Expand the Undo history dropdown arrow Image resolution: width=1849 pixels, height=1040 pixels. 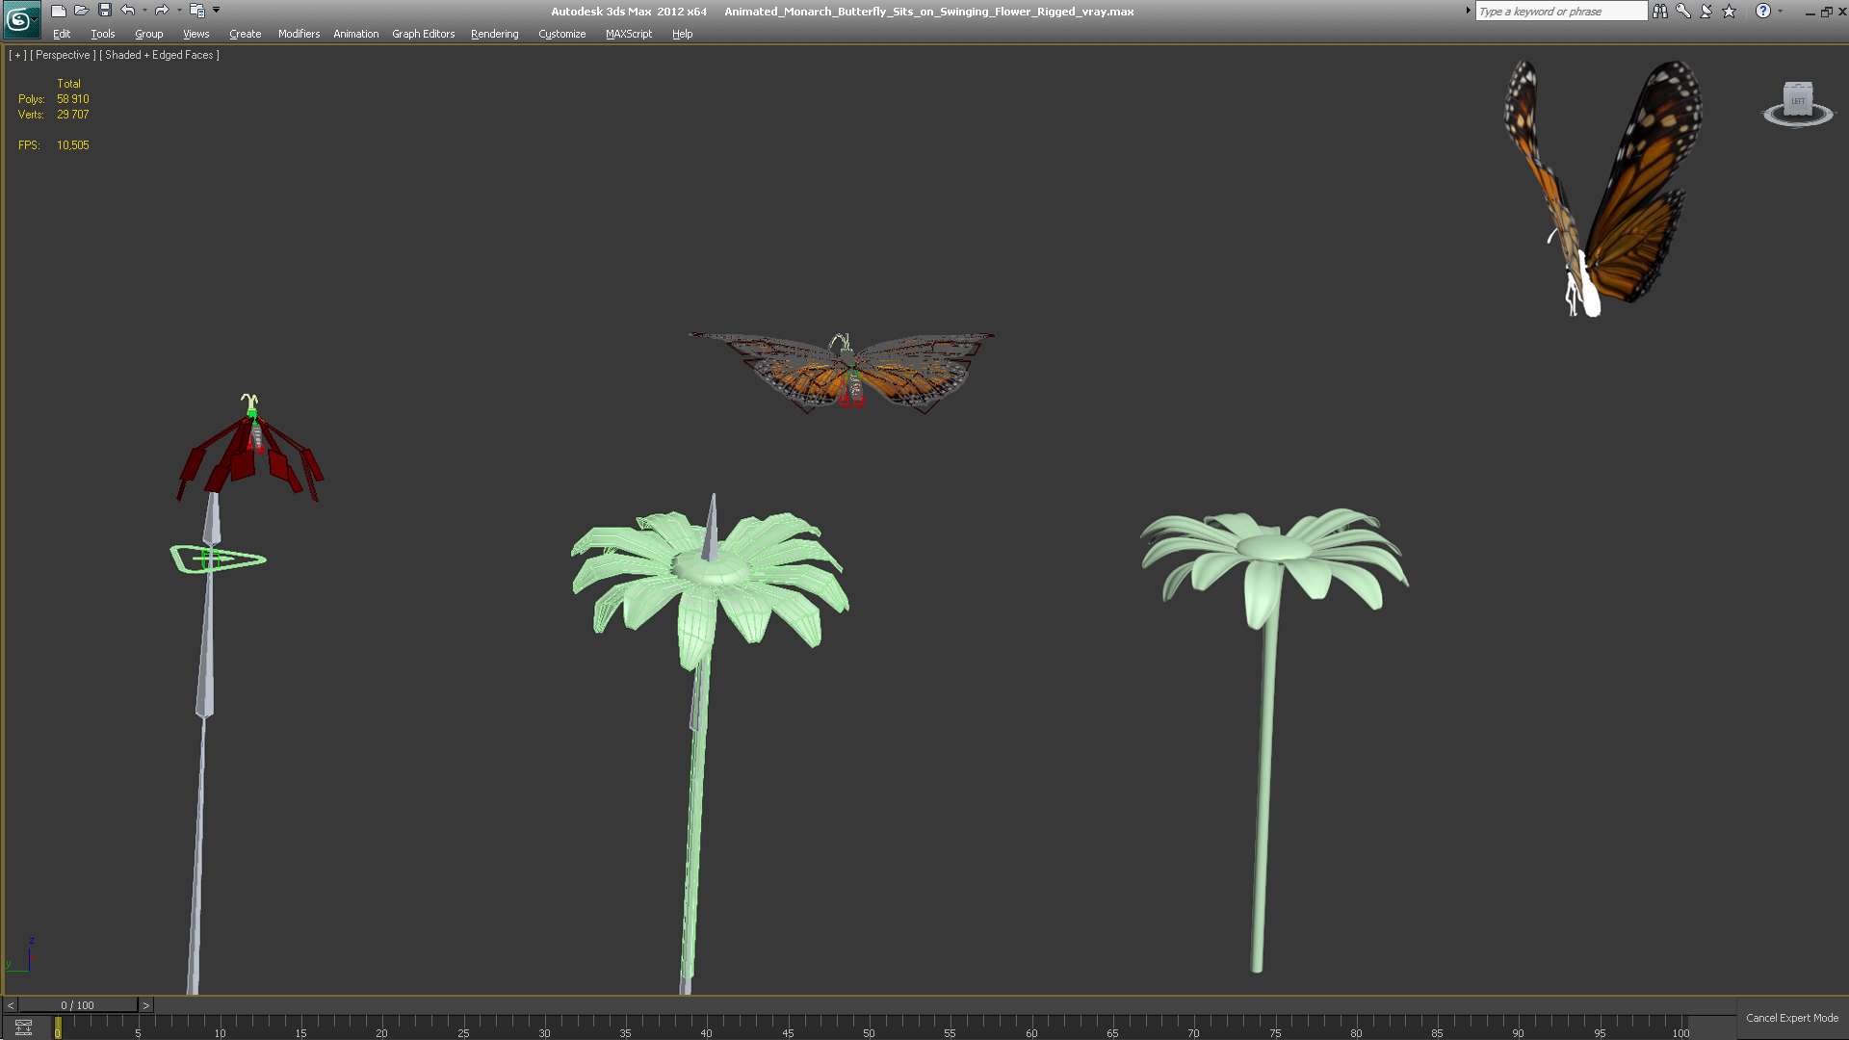[144, 11]
